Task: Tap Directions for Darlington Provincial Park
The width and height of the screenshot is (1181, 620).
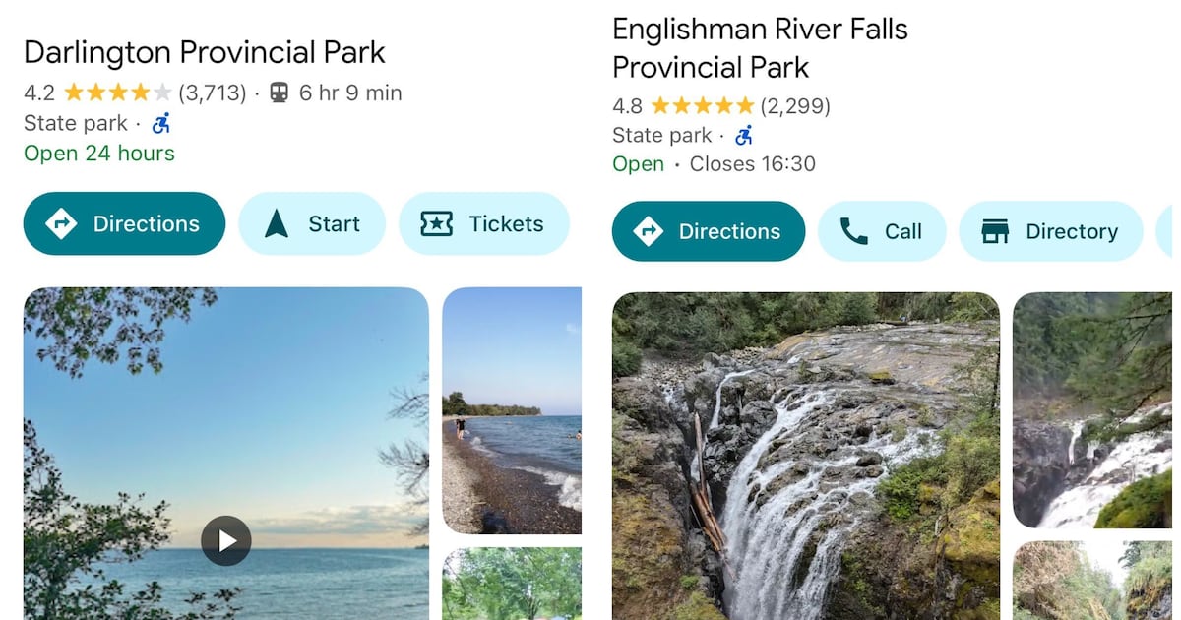Action: 124,223
